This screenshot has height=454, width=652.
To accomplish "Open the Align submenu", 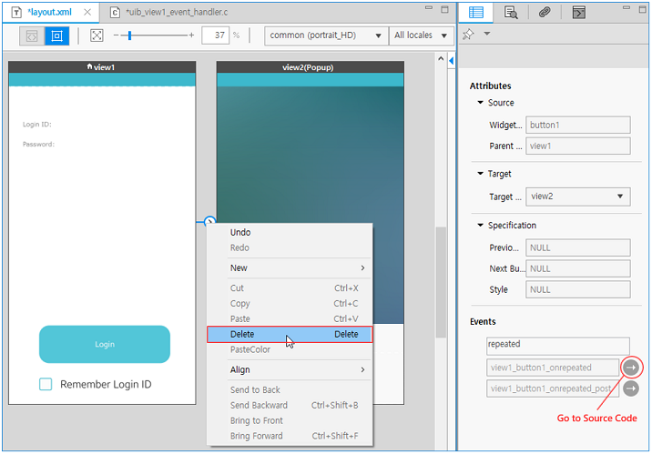I will pyautogui.click(x=289, y=370).
